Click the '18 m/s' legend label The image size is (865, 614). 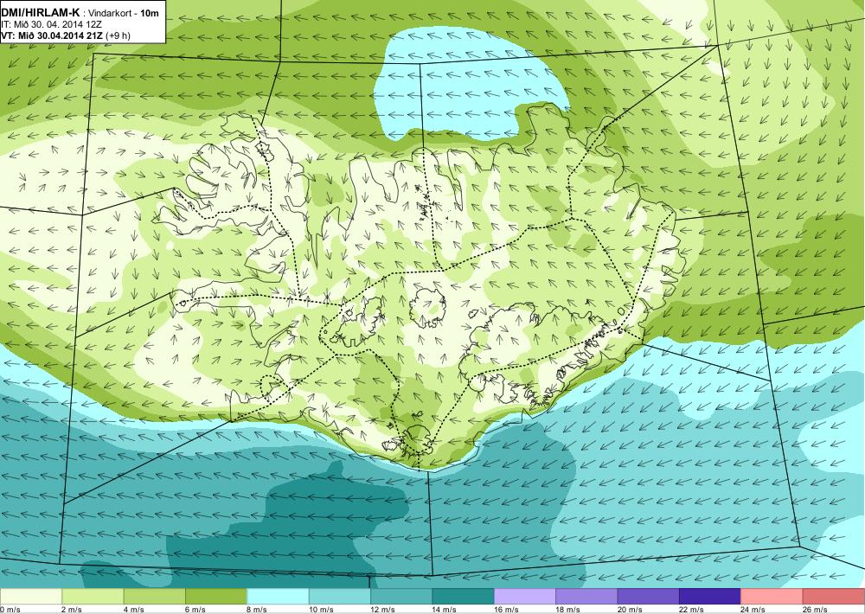click(568, 609)
